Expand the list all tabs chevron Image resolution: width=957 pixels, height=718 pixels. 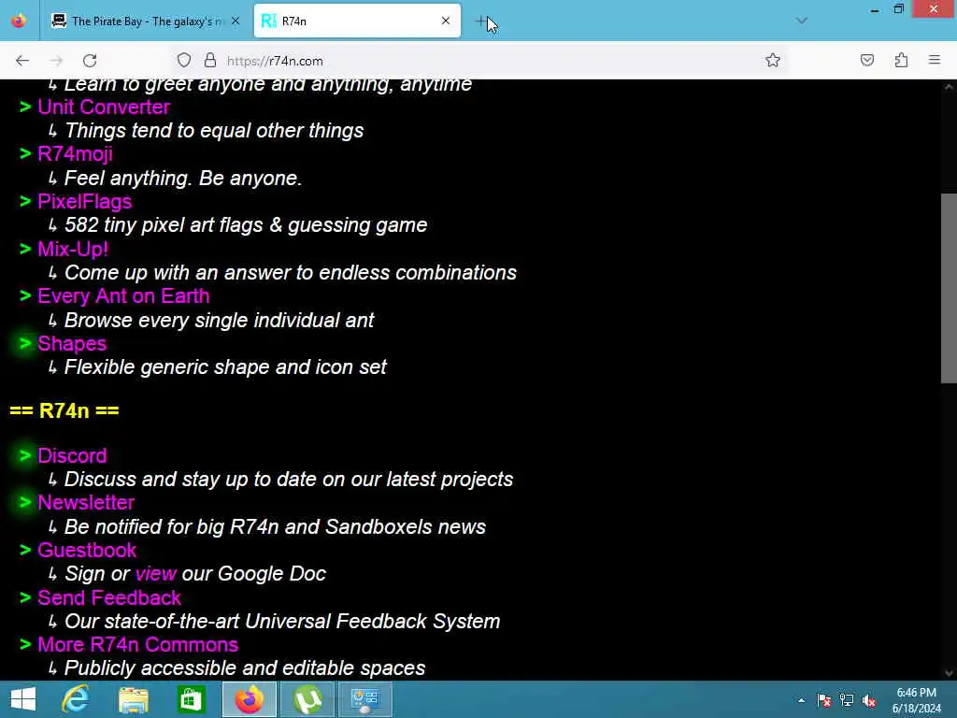(802, 21)
